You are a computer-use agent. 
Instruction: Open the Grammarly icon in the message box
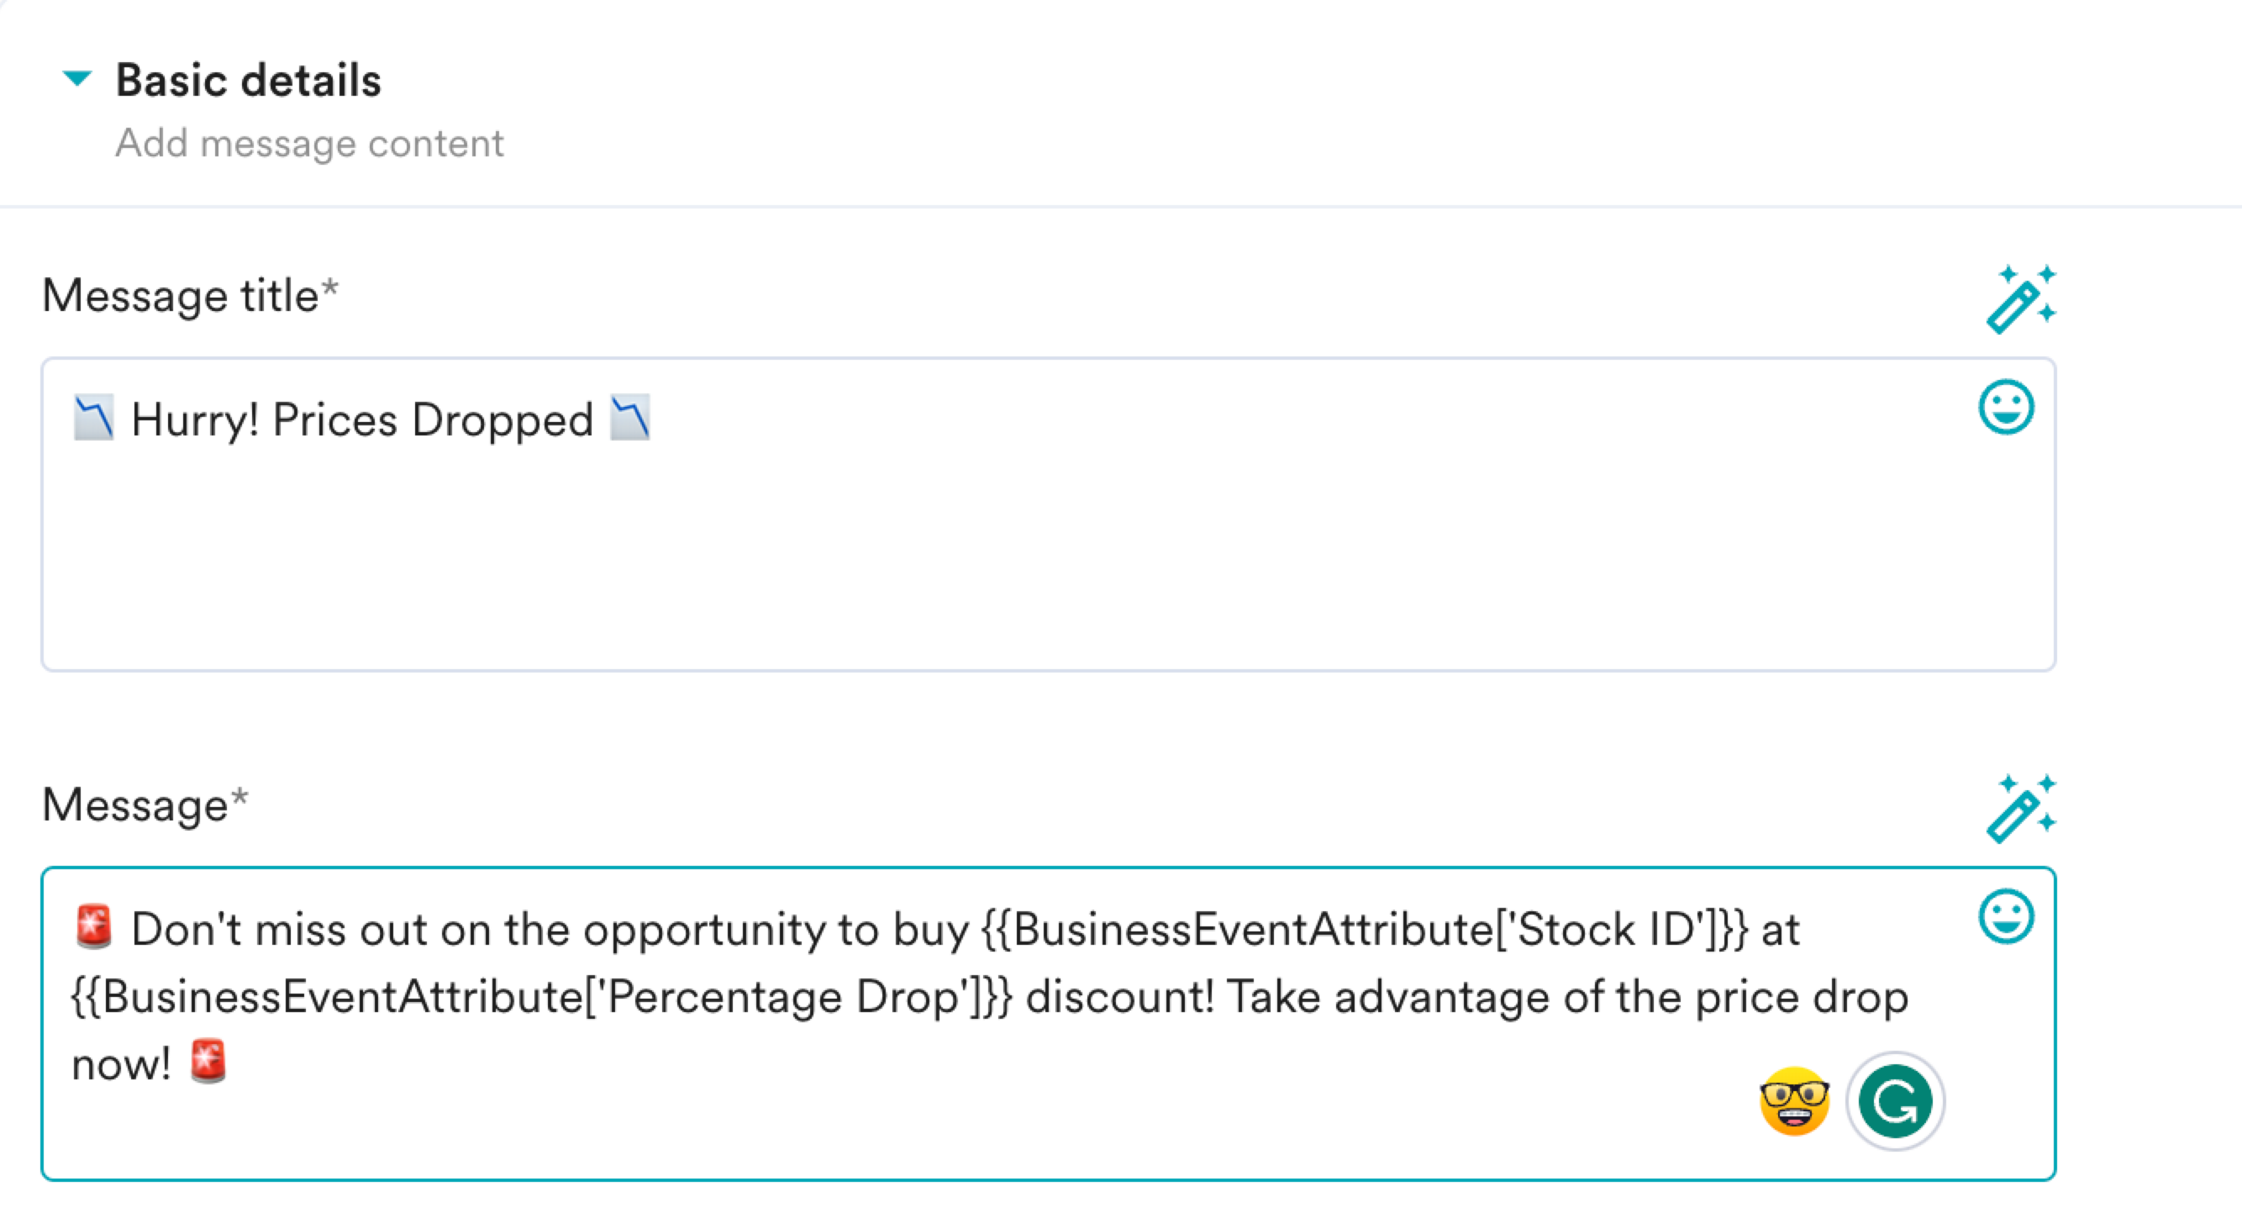[x=1895, y=1101]
